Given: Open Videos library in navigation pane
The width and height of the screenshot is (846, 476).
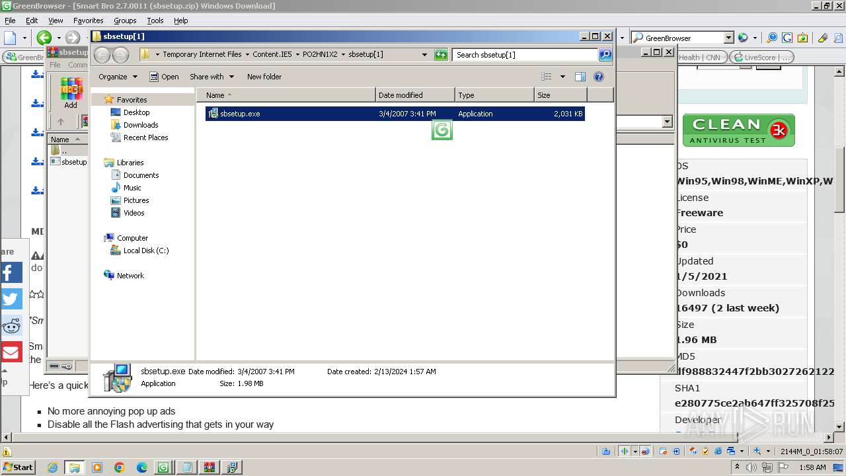Looking at the screenshot, I should (134, 213).
